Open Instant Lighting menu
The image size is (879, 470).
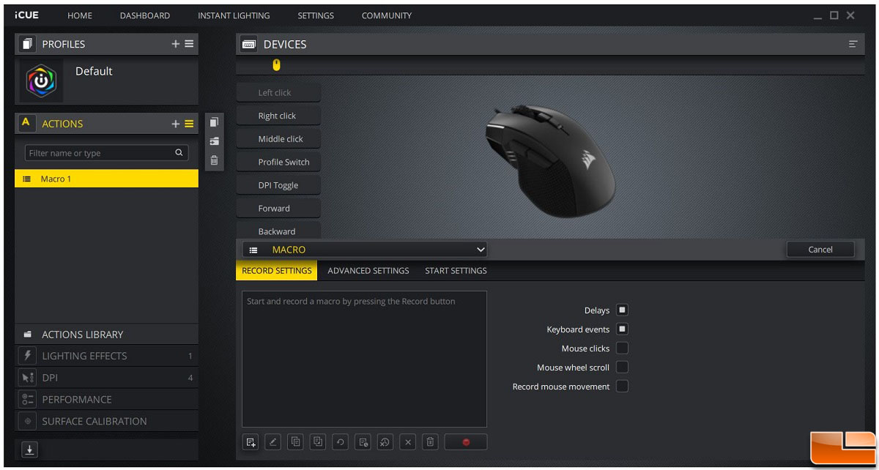coord(234,15)
